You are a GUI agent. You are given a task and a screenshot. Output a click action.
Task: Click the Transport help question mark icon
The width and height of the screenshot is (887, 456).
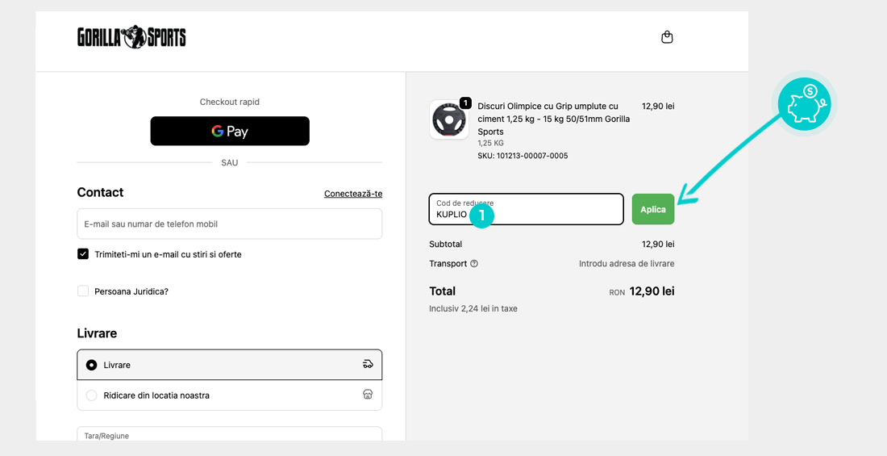coord(474,264)
